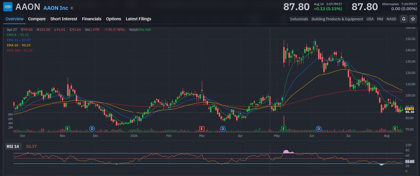Click the 8M volume axis label
The image size is (420, 176).
(x=10, y=115)
